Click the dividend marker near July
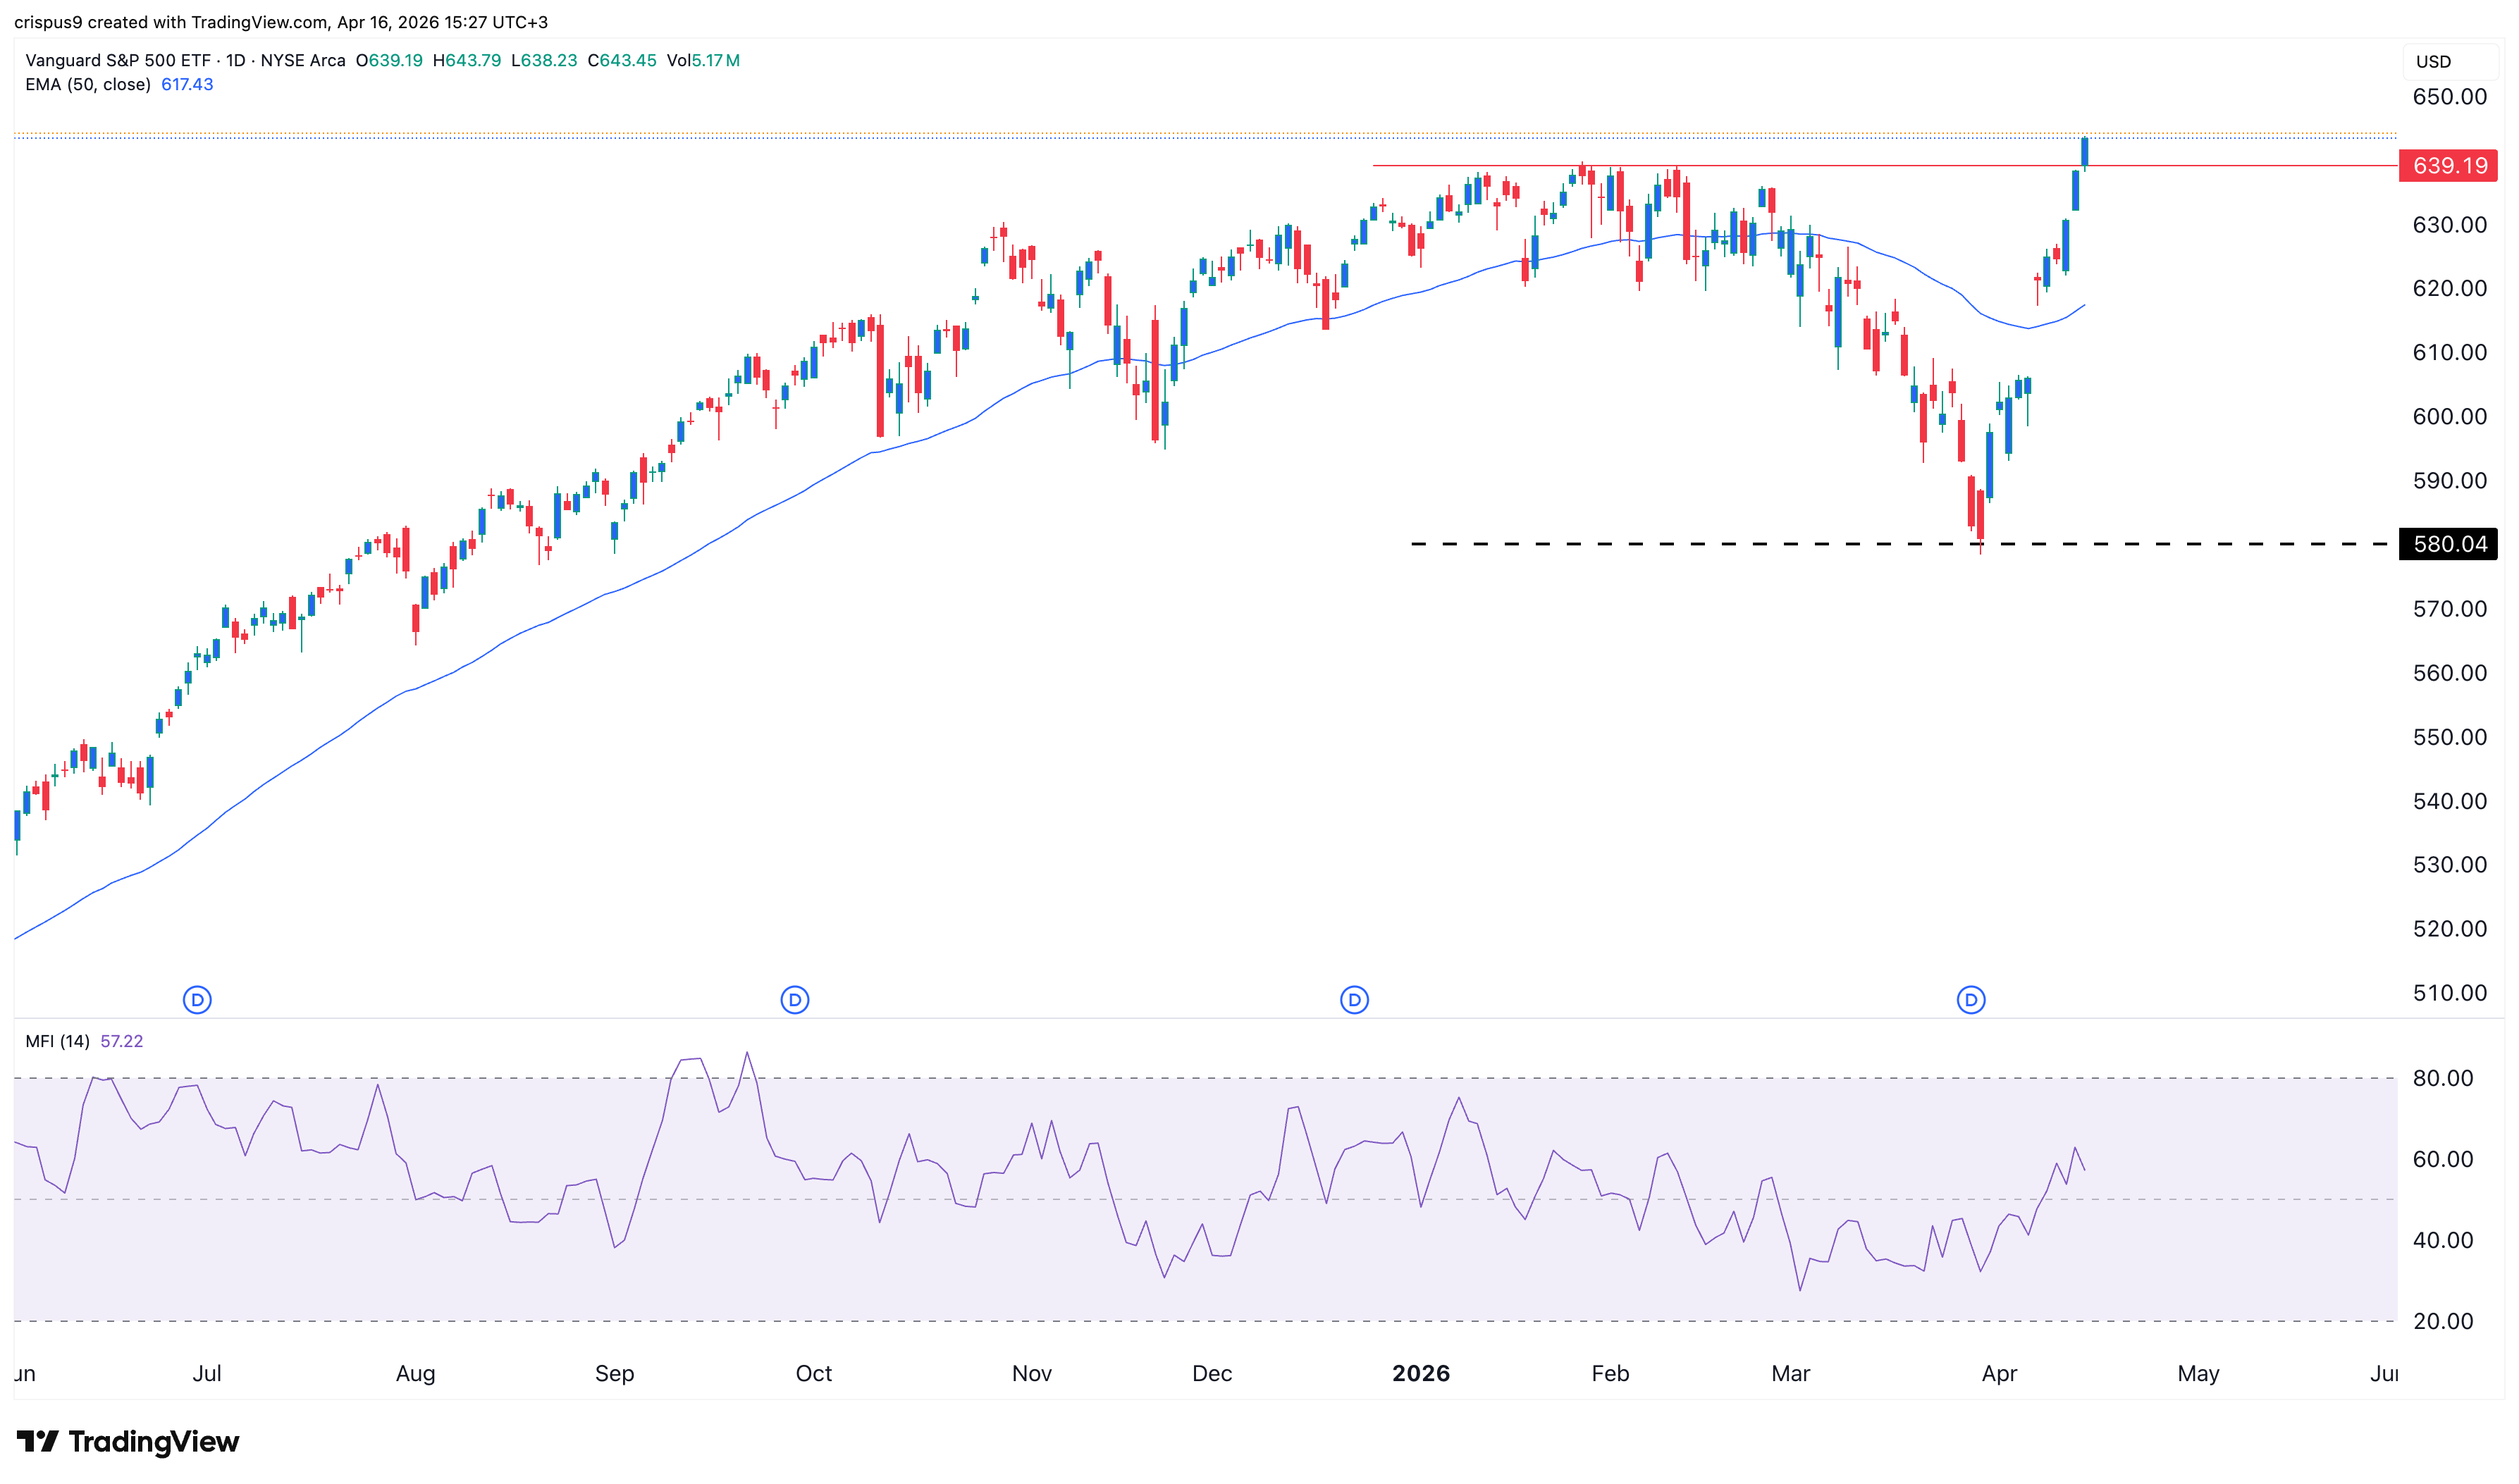This screenshot has height=1484, width=2519. pyautogui.click(x=197, y=999)
